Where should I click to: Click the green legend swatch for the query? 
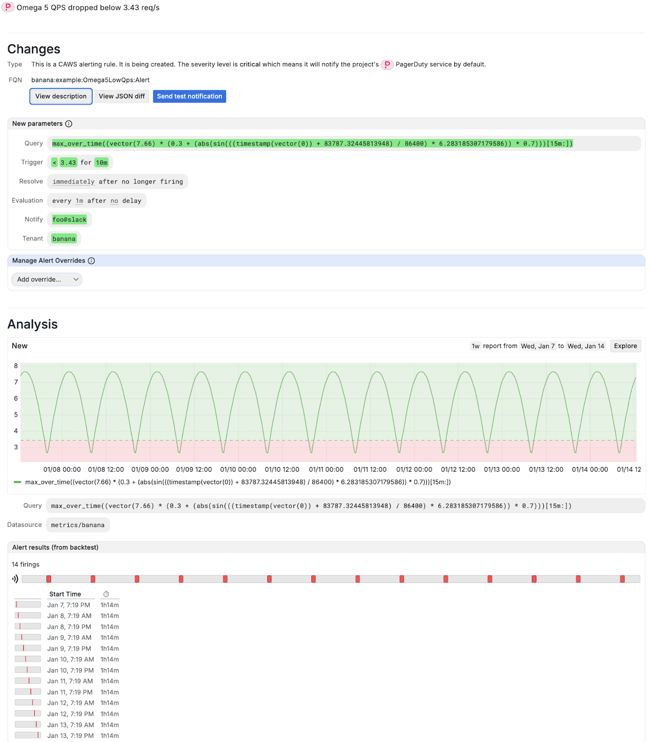[18, 482]
